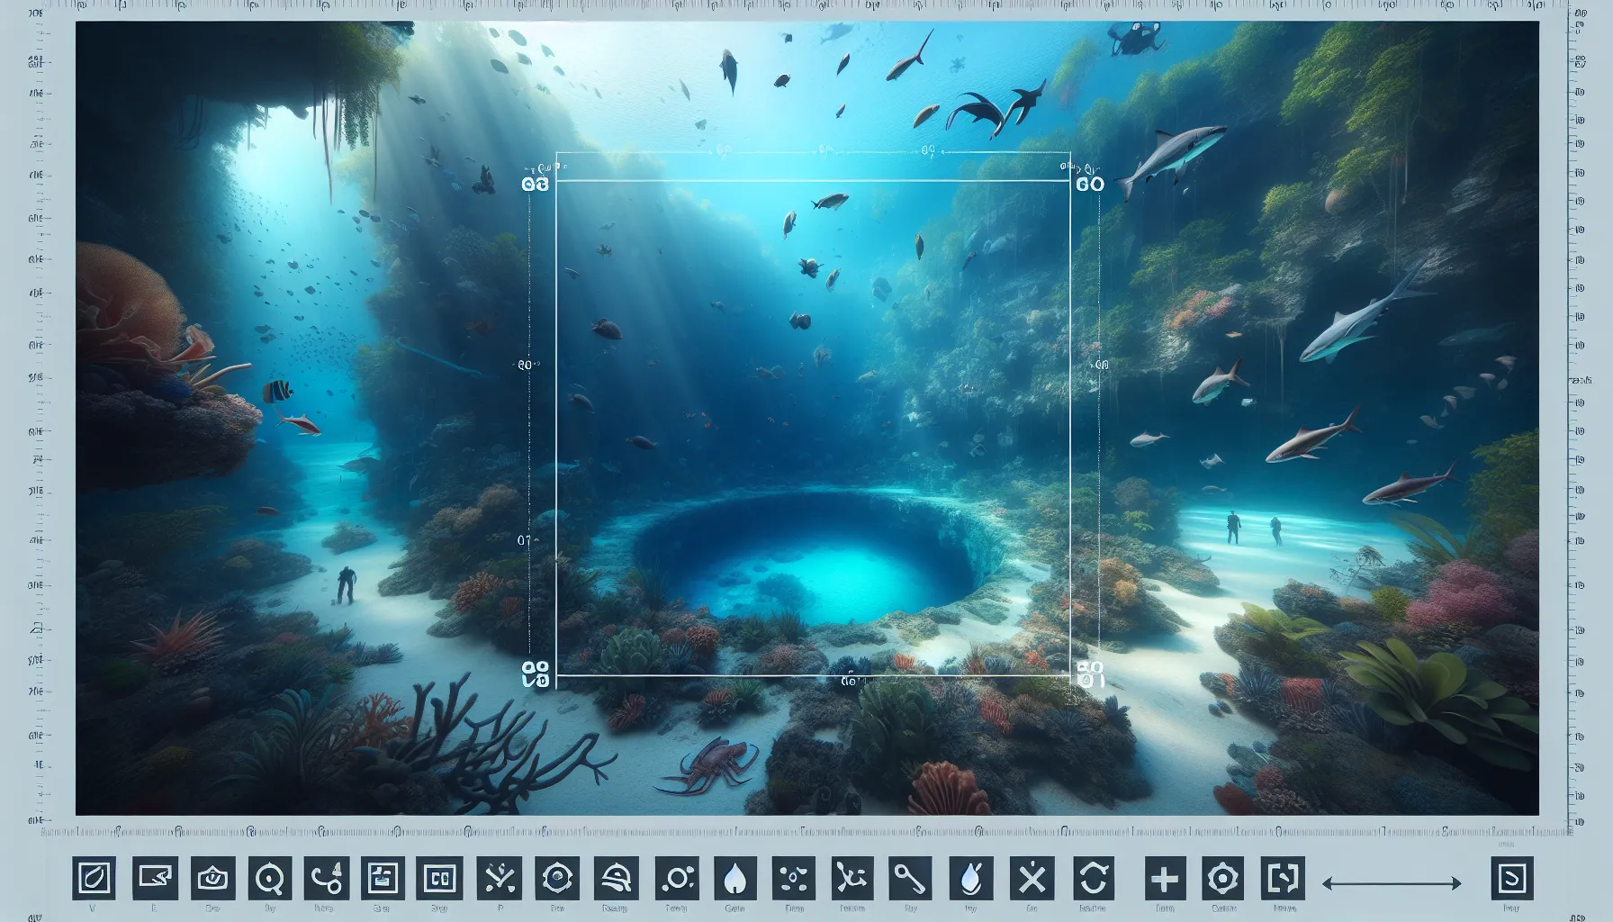1613x922 pixels.
Task: Click the rightmost square spiral icon
Action: point(1512,876)
